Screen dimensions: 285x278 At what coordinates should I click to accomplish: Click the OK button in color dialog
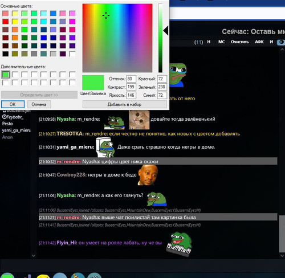(13, 104)
